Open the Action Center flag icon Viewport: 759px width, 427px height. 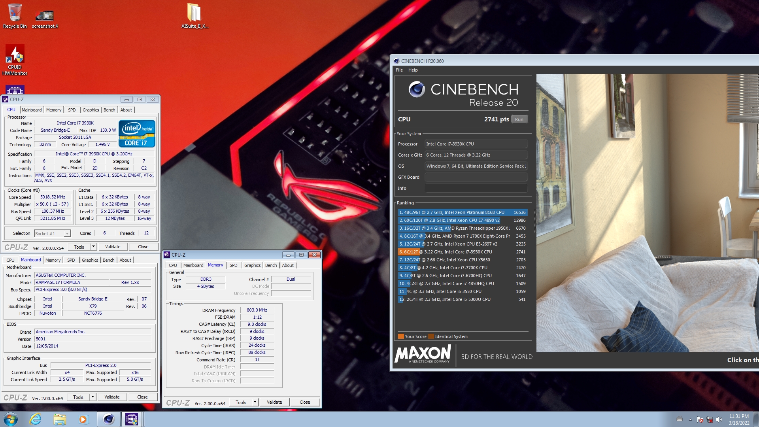[700, 419]
